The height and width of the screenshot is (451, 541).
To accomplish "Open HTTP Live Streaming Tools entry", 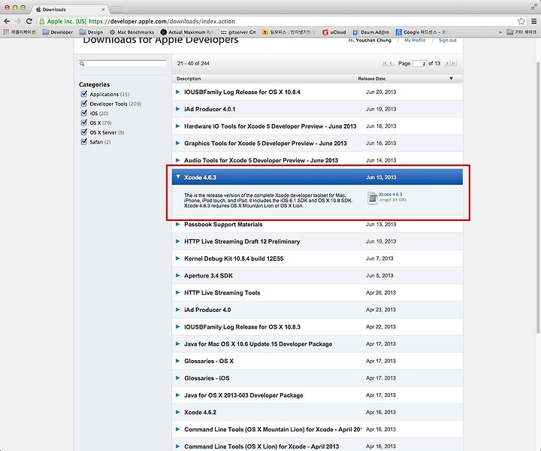I will click(x=222, y=292).
